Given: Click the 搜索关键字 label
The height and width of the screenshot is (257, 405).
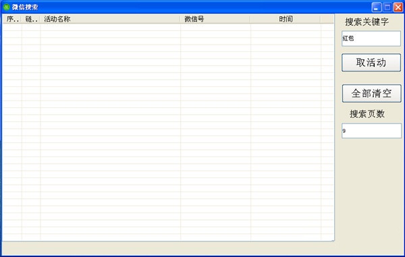Looking at the screenshot, I should [x=367, y=22].
